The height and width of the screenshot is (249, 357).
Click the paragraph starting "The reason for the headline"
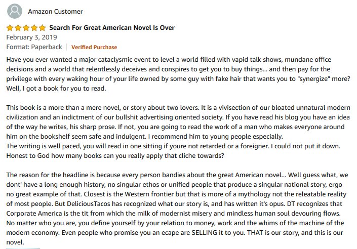point(177,209)
